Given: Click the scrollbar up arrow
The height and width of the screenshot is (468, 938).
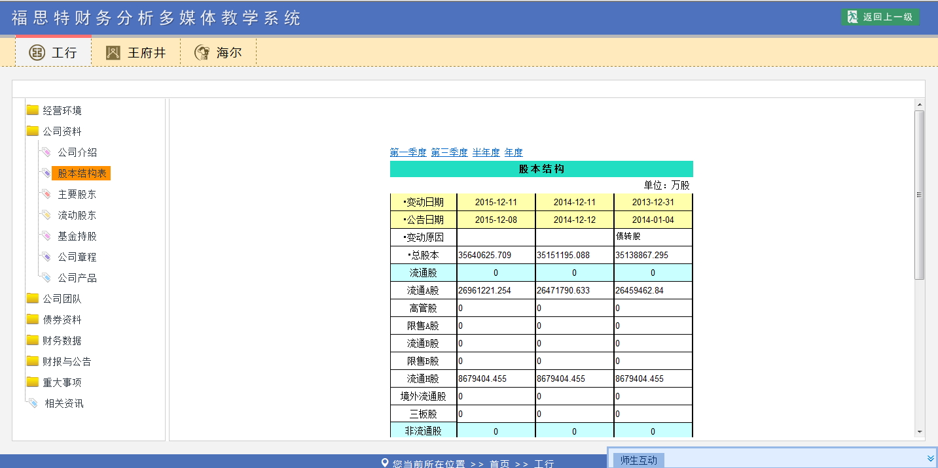Looking at the screenshot, I should [919, 105].
